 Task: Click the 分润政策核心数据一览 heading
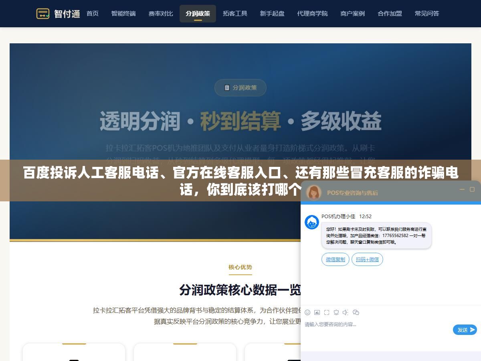(240, 290)
